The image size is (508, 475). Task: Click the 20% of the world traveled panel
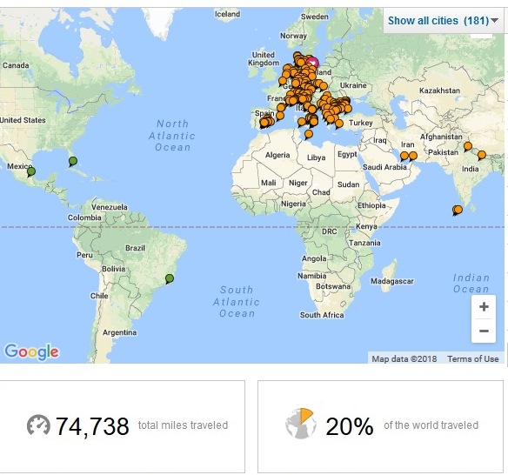[x=380, y=426]
